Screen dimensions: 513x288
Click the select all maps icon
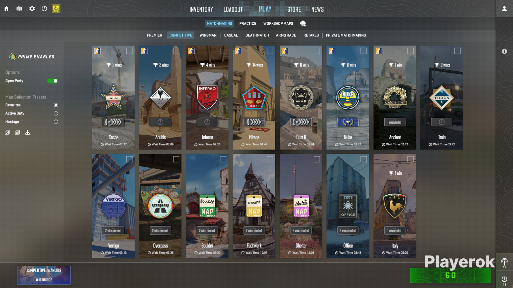7,132
